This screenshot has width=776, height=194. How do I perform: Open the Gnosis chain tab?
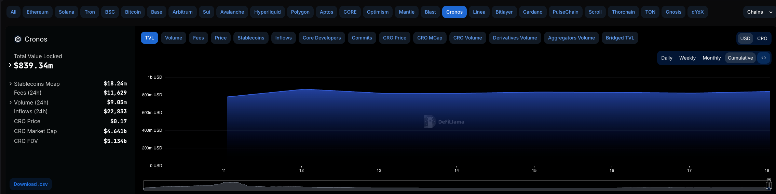[x=673, y=12]
